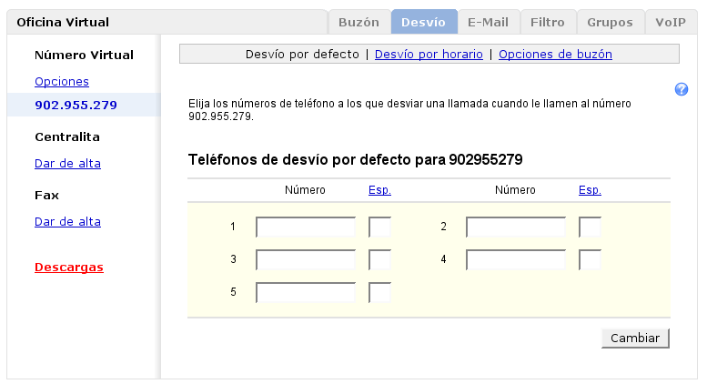Open the Opciones de buzón link

pyautogui.click(x=555, y=54)
